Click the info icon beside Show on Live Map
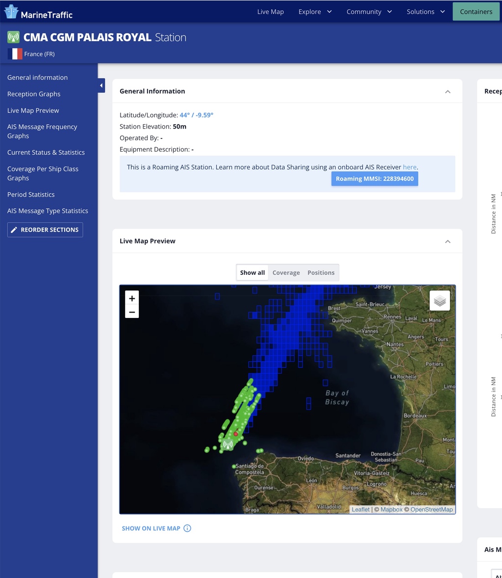The width and height of the screenshot is (502, 578). (187, 528)
